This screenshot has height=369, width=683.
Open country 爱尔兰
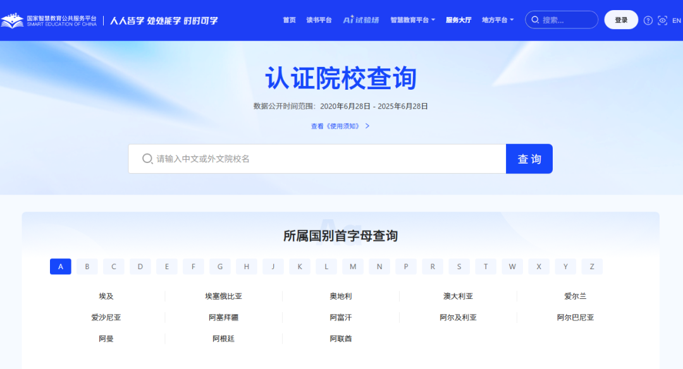point(575,296)
